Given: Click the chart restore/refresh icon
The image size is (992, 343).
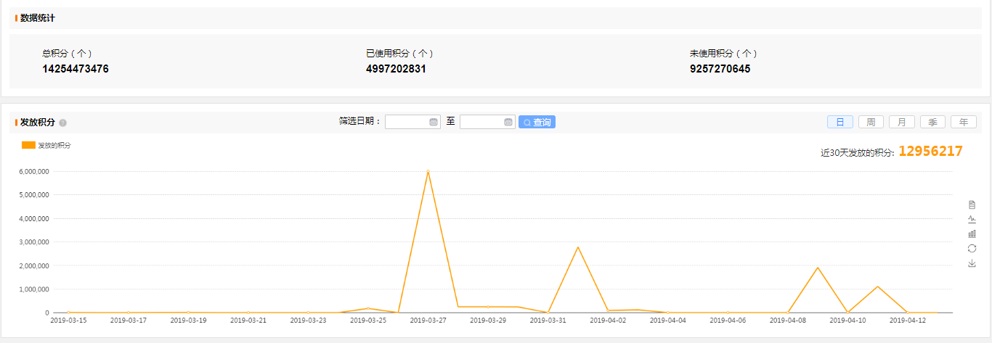Looking at the screenshot, I should 972,249.
